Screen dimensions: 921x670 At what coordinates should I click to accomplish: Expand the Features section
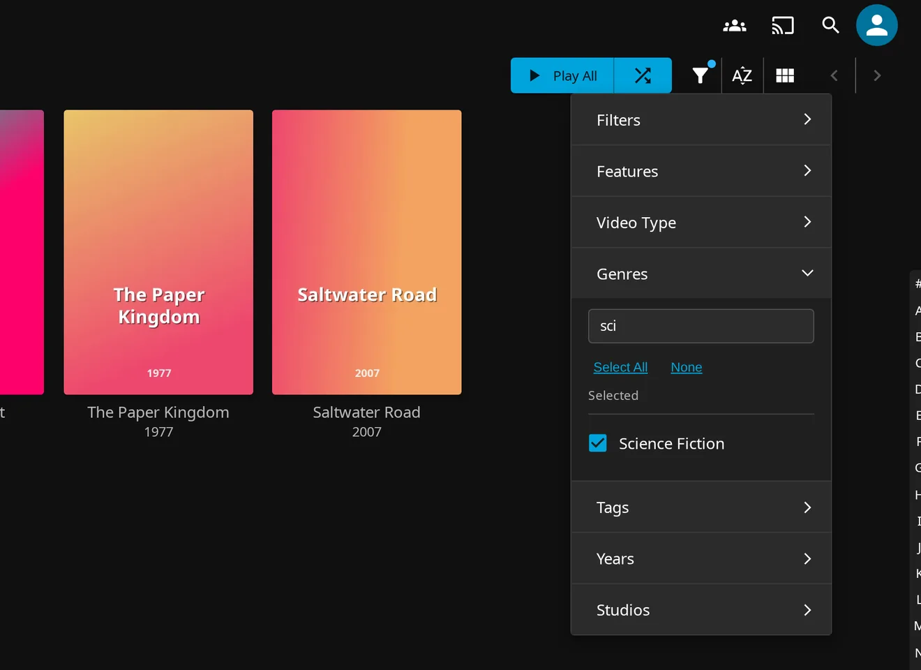[701, 171]
